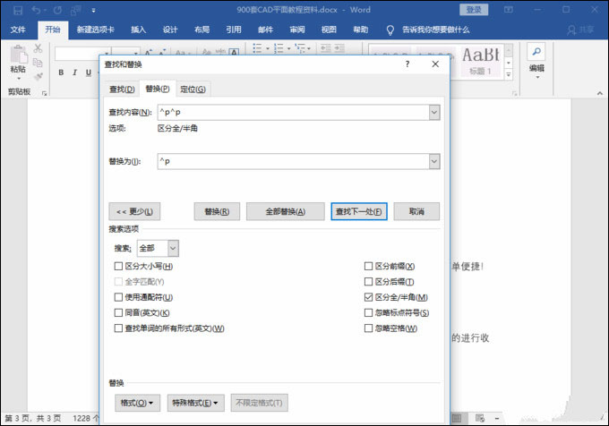Toggle Bold formatting in the ribbon
Screen dimensions: 609x426
[61, 72]
